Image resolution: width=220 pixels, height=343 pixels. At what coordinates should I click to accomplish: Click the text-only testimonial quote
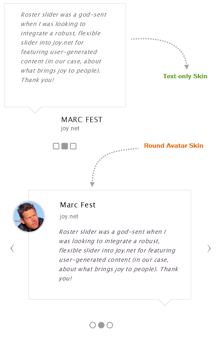[63, 47]
